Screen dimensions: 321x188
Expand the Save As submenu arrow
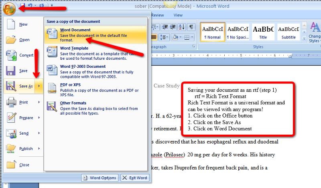pyautogui.click(x=39, y=86)
